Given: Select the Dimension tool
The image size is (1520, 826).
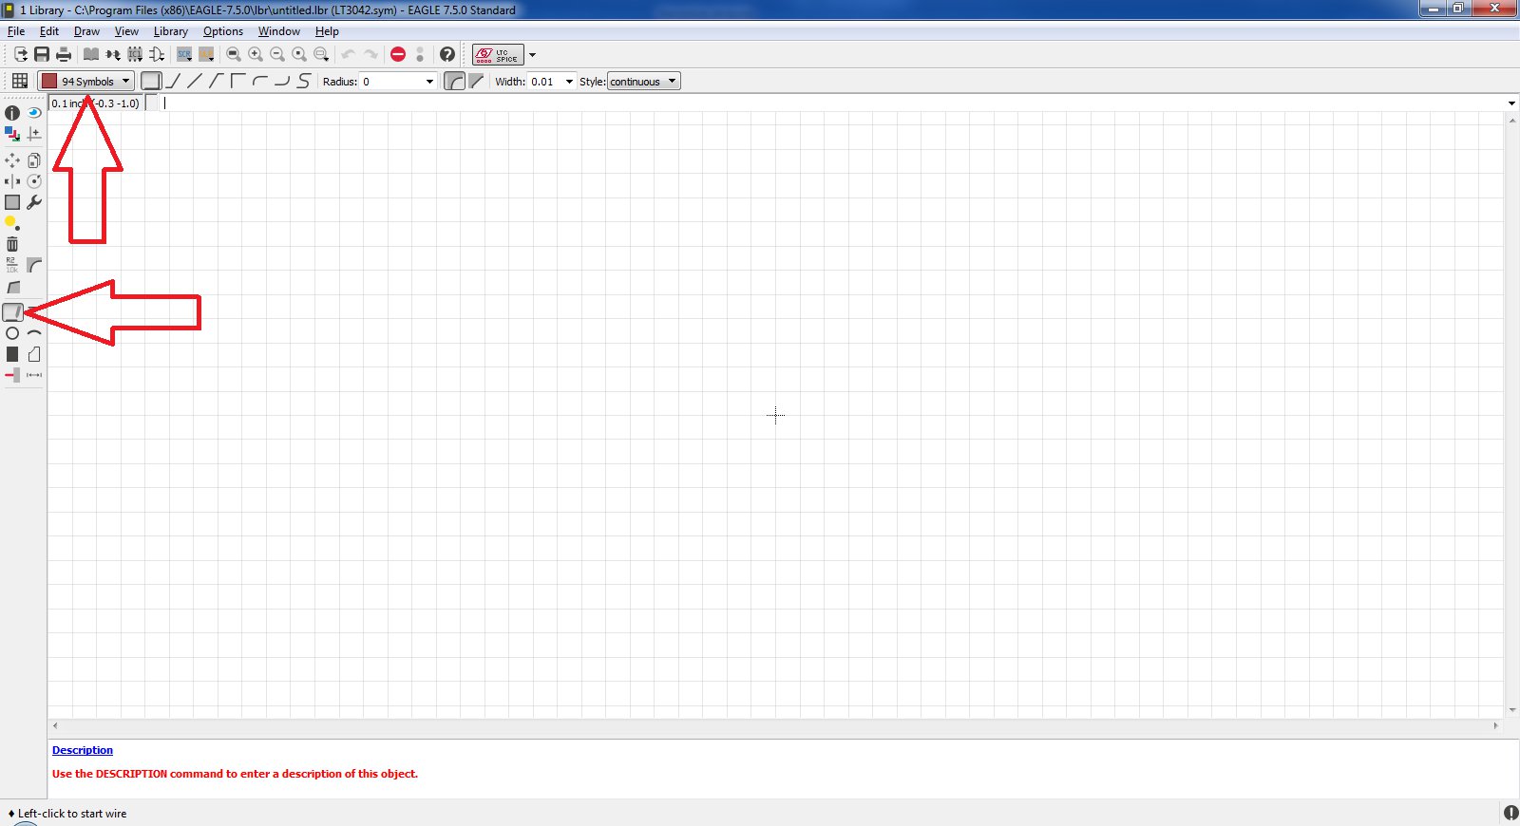Looking at the screenshot, I should [x=34, y=375].
